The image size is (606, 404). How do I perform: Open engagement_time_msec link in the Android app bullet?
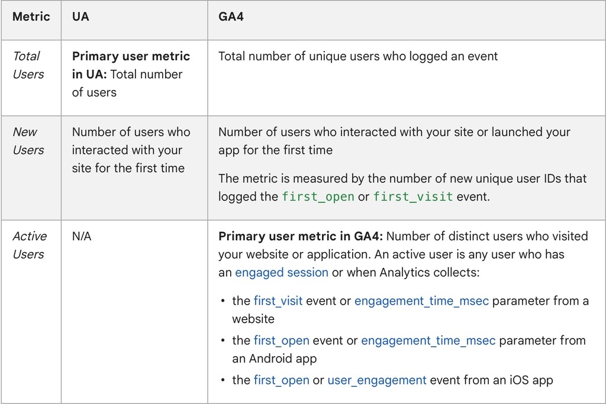coord(428,341)
